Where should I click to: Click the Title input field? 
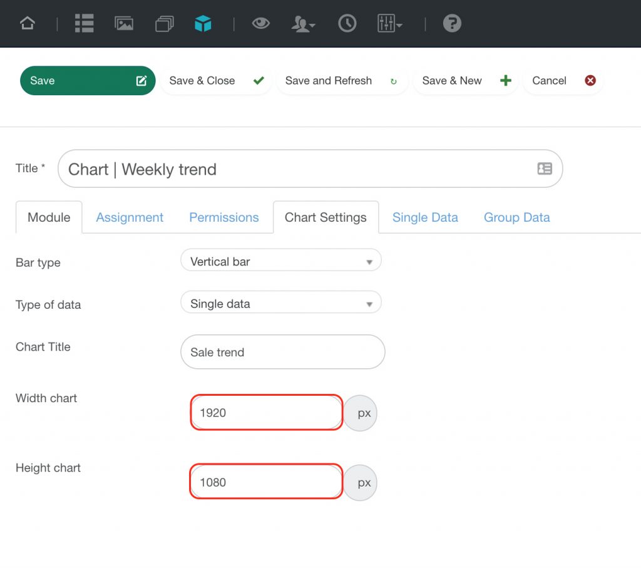[x=310, y=168]
